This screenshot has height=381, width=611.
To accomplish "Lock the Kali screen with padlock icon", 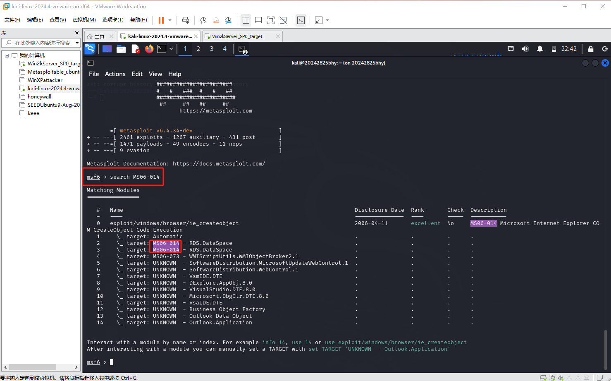I will pos(591,49).
